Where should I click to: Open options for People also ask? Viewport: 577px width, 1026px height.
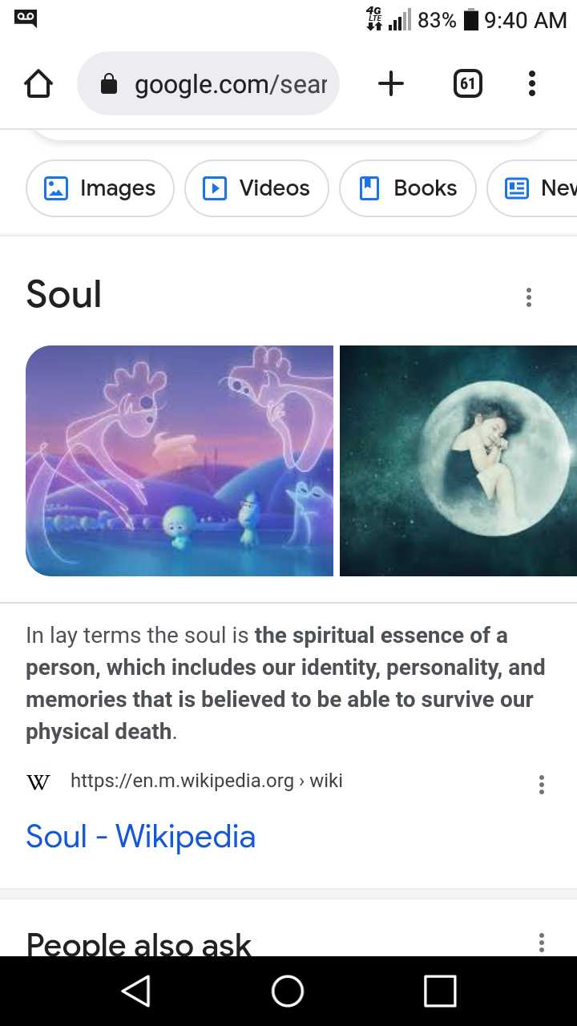[x=542, y=943]
